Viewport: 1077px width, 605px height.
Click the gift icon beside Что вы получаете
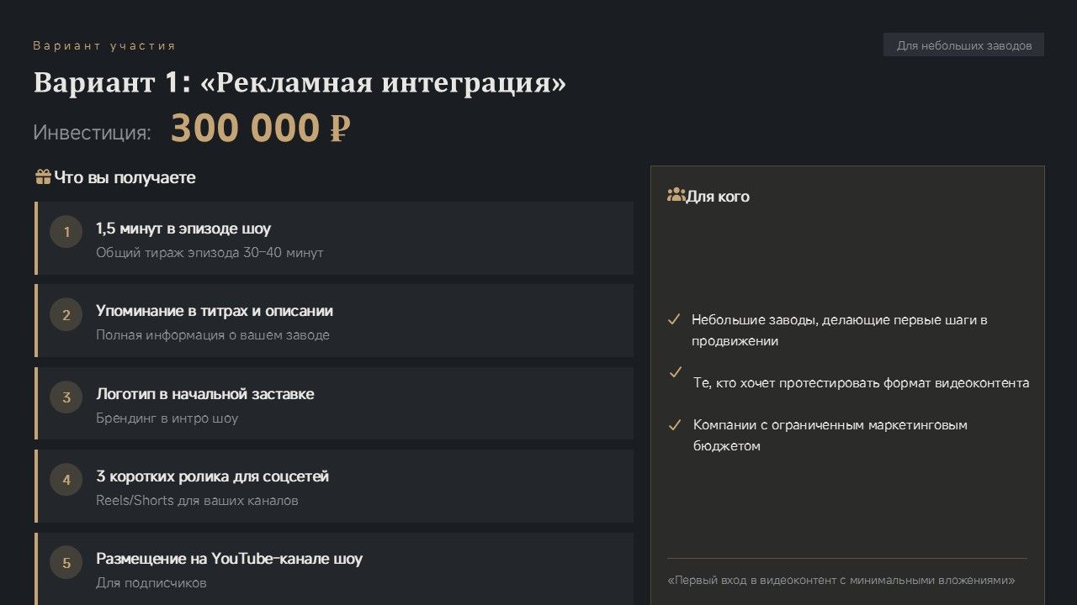[x=43, y=177]
